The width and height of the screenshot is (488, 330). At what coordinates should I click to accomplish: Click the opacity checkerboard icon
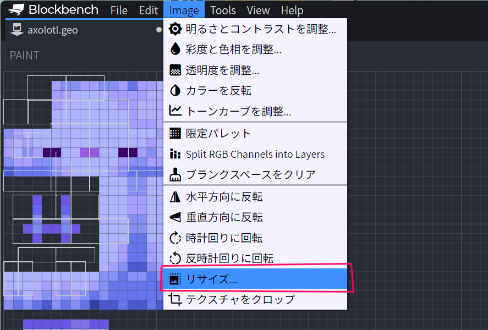click(x=175, y=70)
